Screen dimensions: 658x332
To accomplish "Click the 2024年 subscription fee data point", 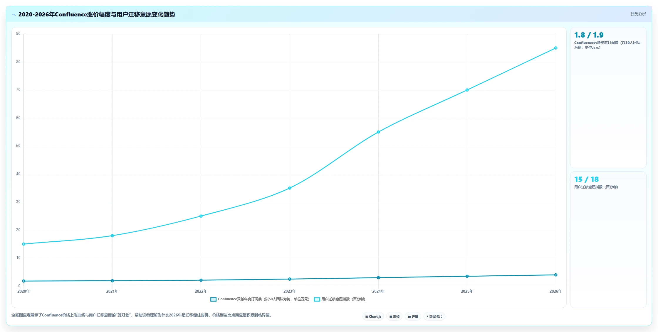I will click(x=378, y=278).
